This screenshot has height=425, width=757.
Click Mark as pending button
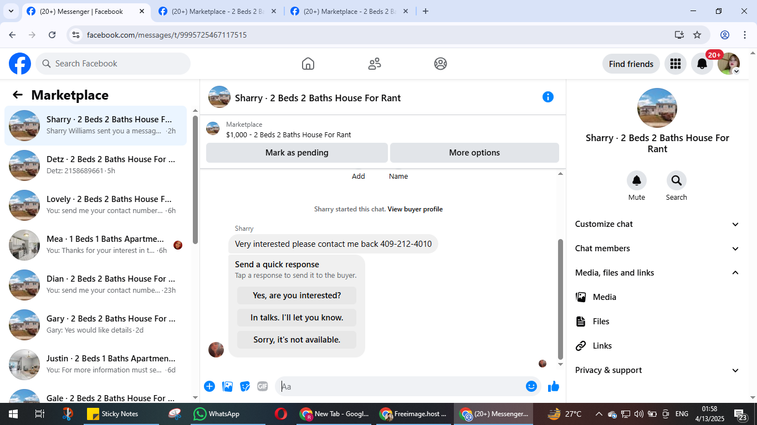[297, 153]
